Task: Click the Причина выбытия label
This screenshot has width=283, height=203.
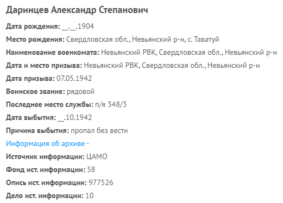Action: point(37,130)
